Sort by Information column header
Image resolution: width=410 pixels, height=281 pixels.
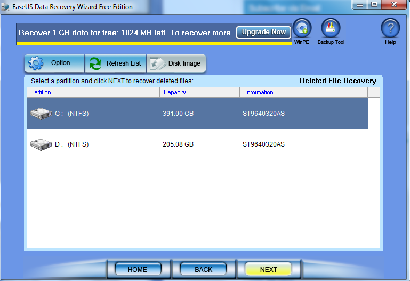[304, 92]
